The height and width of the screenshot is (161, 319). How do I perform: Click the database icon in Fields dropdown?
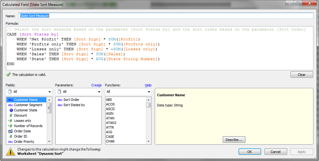(10, 92)
